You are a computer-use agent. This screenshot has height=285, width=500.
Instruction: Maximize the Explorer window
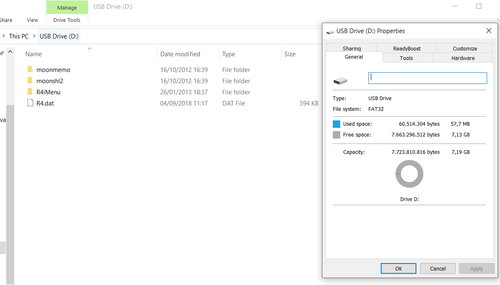[479, 6]
